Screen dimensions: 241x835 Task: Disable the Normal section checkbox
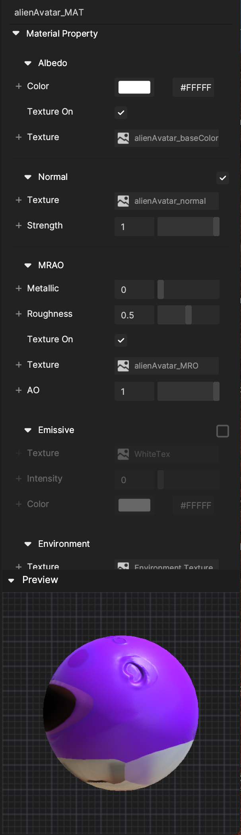coord(223,178)
